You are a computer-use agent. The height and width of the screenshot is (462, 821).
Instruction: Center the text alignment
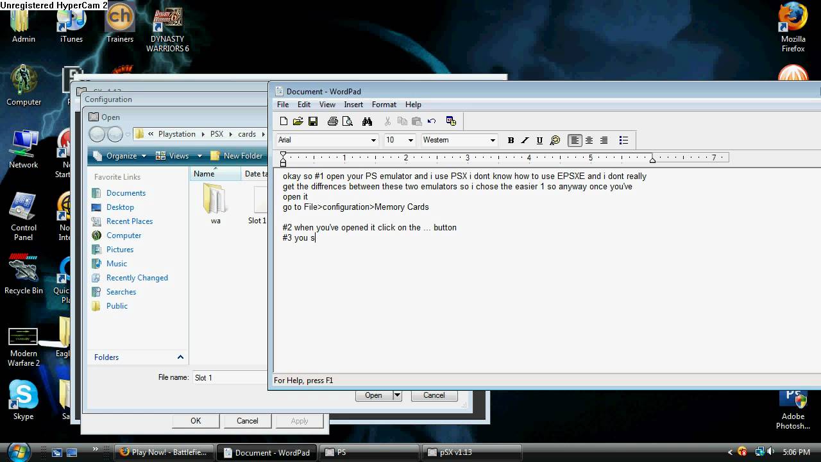tap(589, 141)
